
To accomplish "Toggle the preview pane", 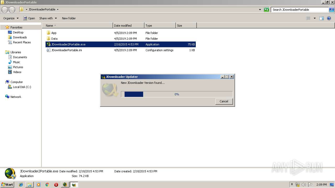I will pyautogui.click(x=322, y=18).
